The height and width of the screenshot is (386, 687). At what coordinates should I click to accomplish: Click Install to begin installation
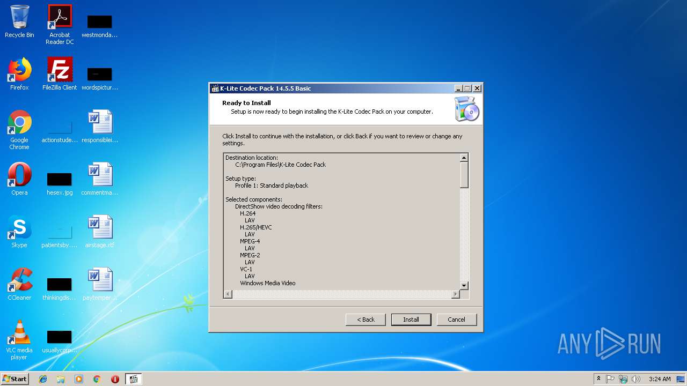tap(411, 320)
